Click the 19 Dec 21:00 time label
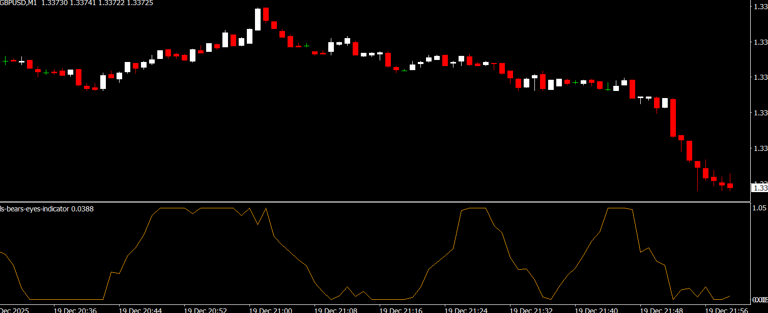The width and height of the screenshot is (768, 313). point(271,309)
